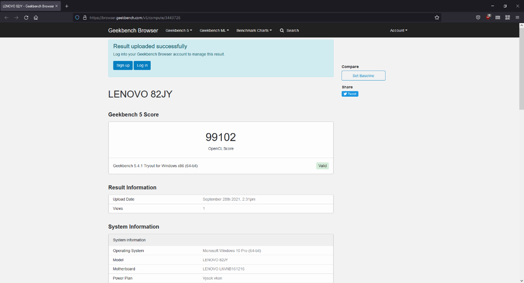Click the uBlock Origin shield icon
The height and width of the screenshot is (283, 524).
click(488, 17)
